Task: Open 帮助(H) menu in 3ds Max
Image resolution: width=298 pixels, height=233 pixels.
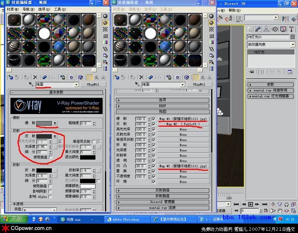Action: point(235,10)
